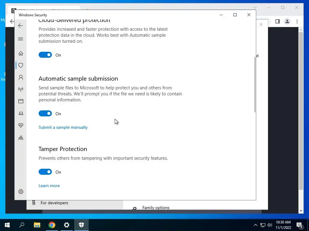
Task: Open the Home section icon
Action: pos(21,54)
